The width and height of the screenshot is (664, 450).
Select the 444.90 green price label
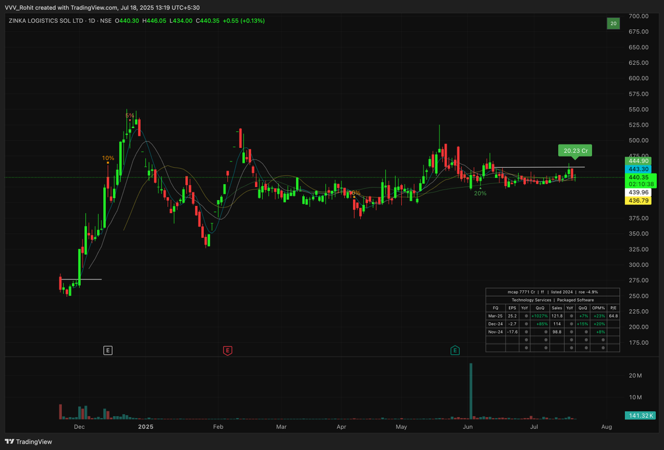(638, 161)
